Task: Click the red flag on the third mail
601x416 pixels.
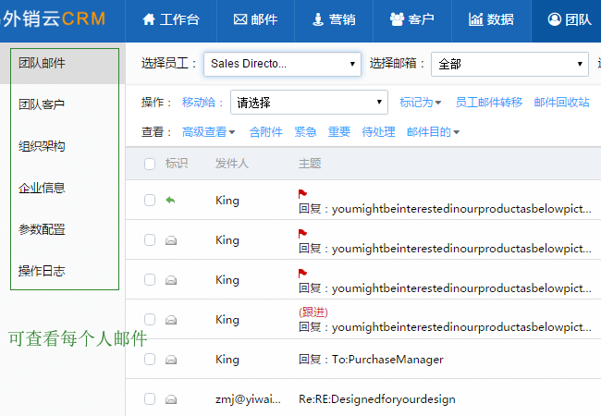Action: click(302, 273)
